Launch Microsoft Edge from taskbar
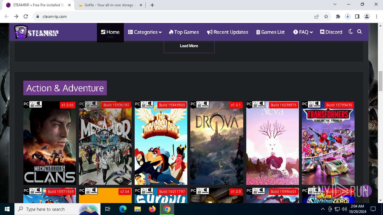This screenshot has height=215, width=383. pyautogui.click(x=123, y=209)
